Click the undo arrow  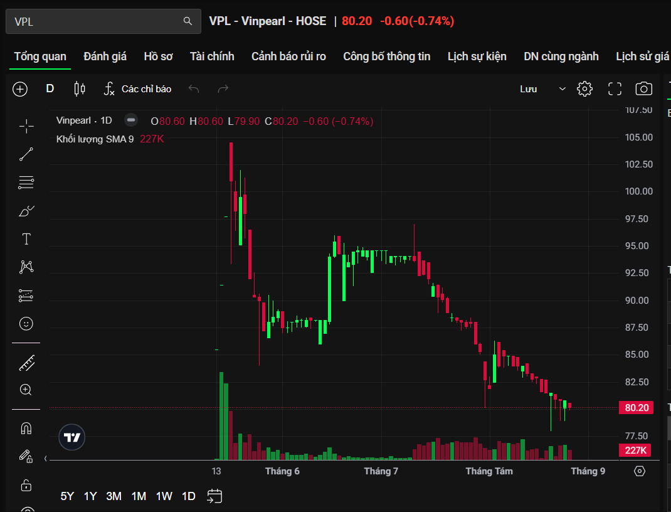pyautogui.click(x=194, y=89)
